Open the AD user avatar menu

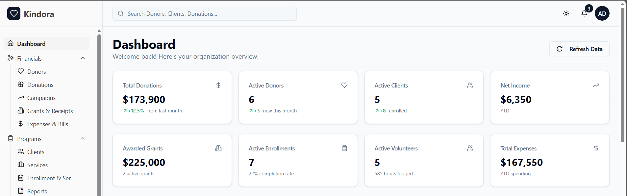point(602,13)
